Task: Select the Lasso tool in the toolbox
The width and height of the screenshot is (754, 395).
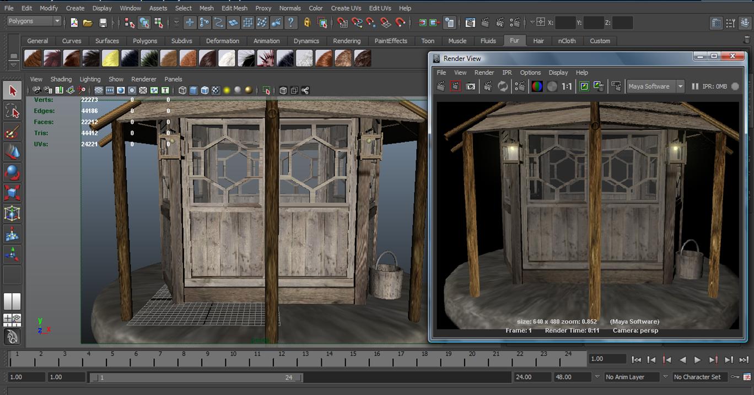Action: coord(12,110)
